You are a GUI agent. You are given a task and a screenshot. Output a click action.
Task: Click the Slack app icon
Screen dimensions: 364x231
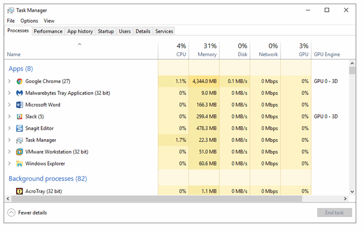pos(20,116)
